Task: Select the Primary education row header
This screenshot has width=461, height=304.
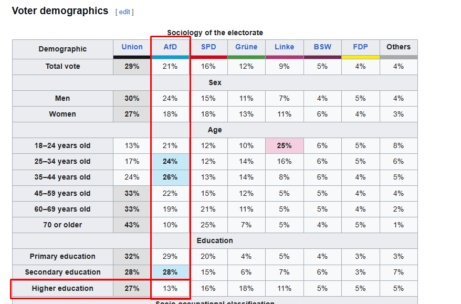Action: [x=62, y=256]
